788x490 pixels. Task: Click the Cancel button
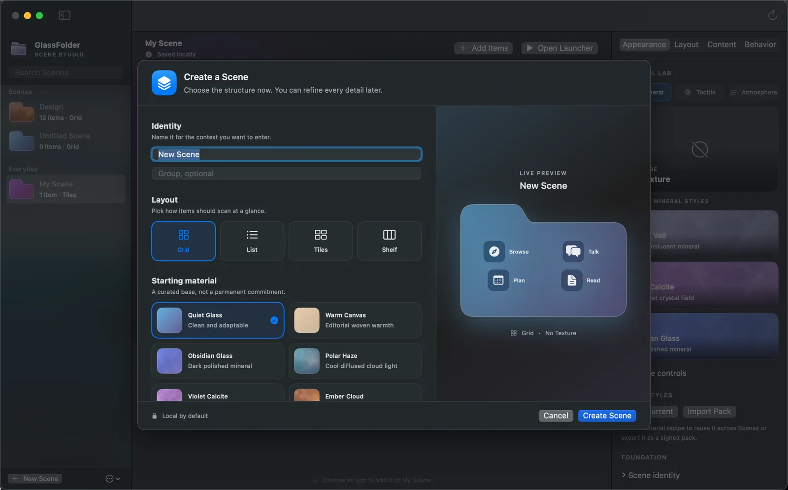556,416
